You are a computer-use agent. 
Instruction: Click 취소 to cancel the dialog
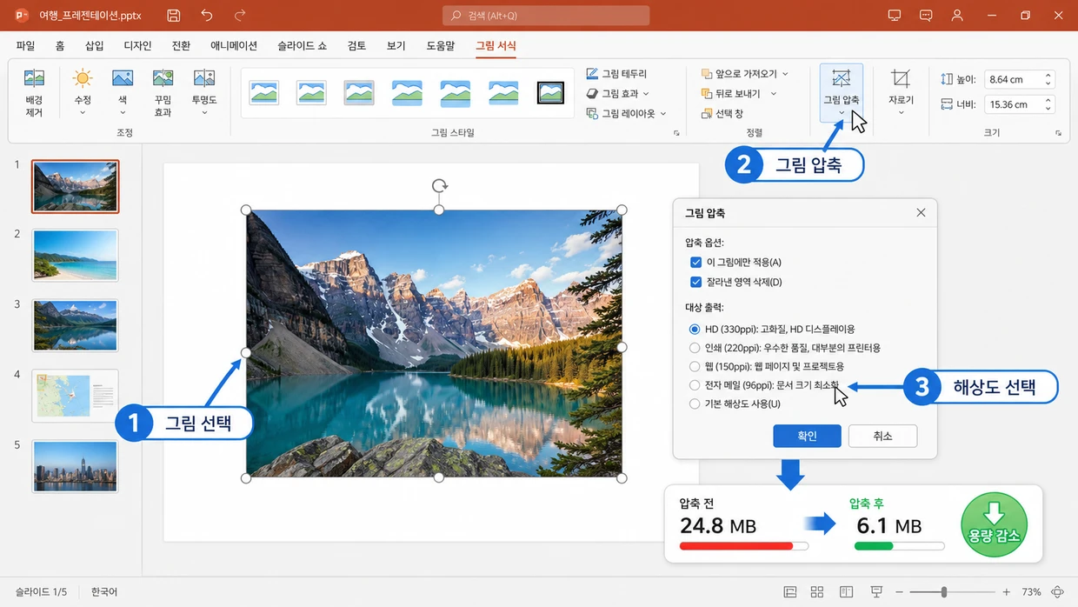click(882, 436)
